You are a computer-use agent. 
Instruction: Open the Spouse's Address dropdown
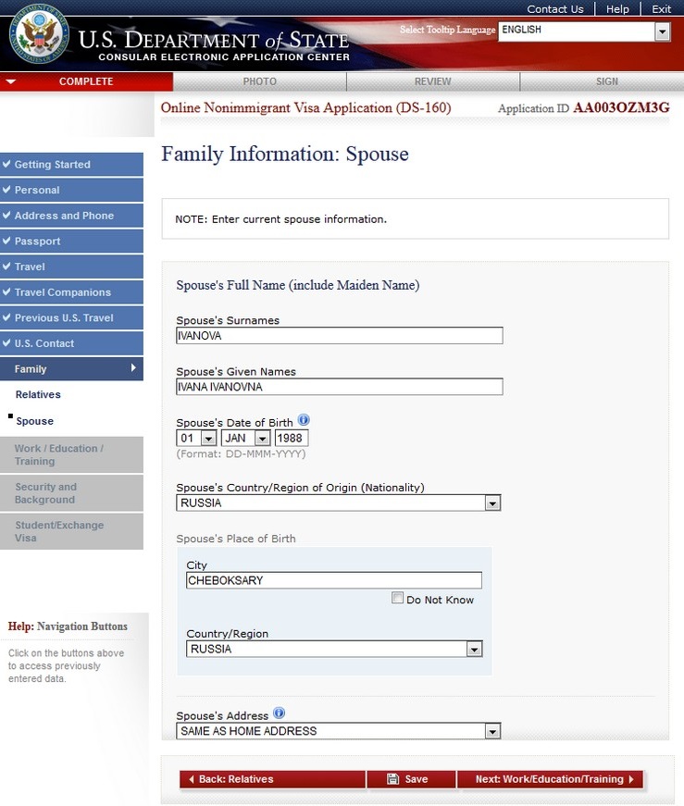[339, 731]
